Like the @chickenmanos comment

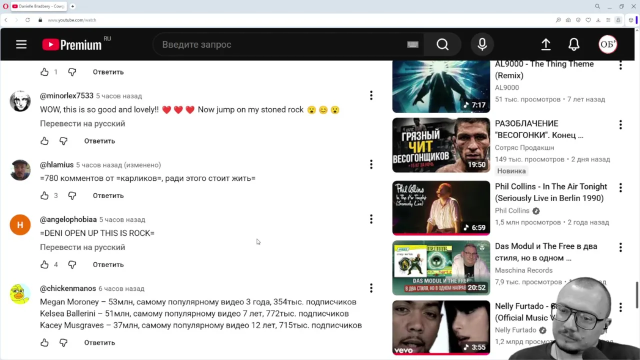[44, 342]
